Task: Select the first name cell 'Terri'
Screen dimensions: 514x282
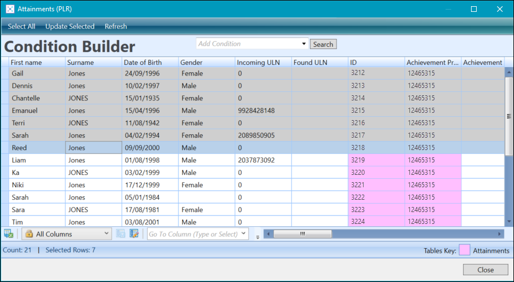Action: click(x=37, y=123)
